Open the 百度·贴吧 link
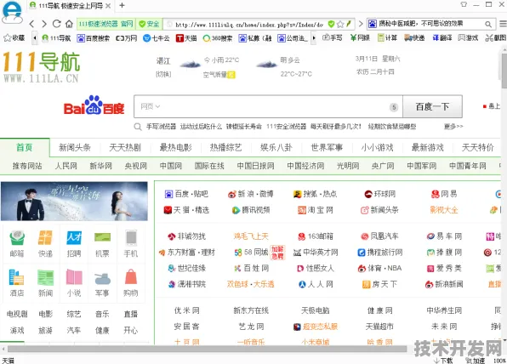This screenshot has width=507, height=364. coord(186,194)
